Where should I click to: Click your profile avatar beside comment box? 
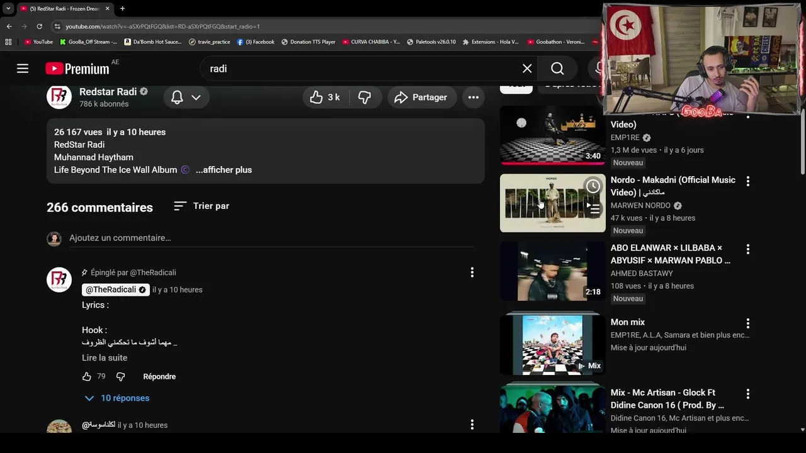pyautogui.click(x=54, y=238)
